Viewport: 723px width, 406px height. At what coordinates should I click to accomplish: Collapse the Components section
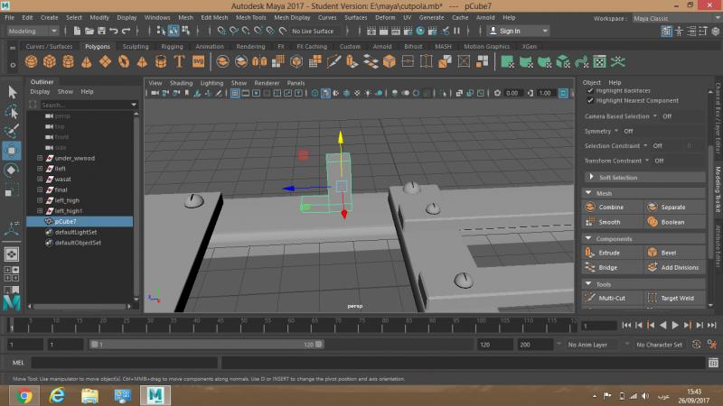[589, 238]
